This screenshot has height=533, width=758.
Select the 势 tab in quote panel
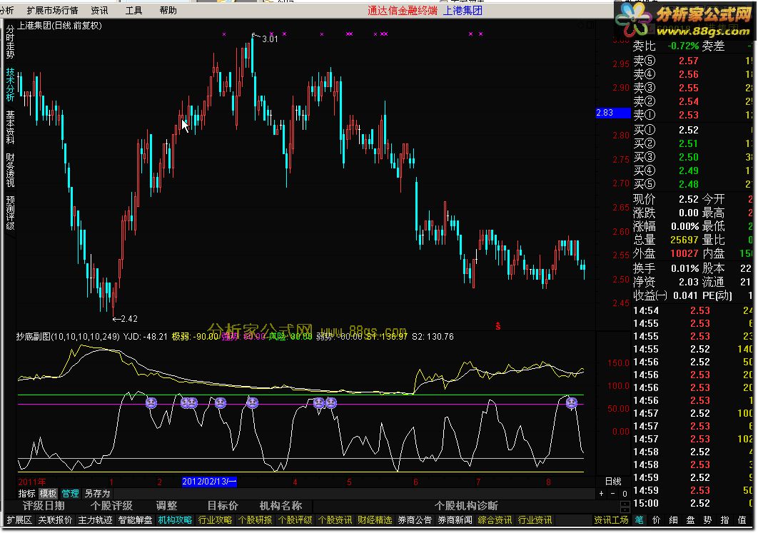pyautogui.click(x=707, y=520)
